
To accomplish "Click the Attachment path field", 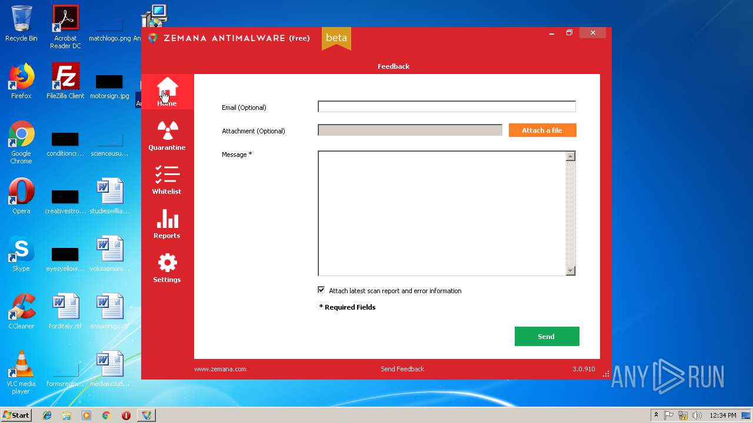I will pos(410,130).
